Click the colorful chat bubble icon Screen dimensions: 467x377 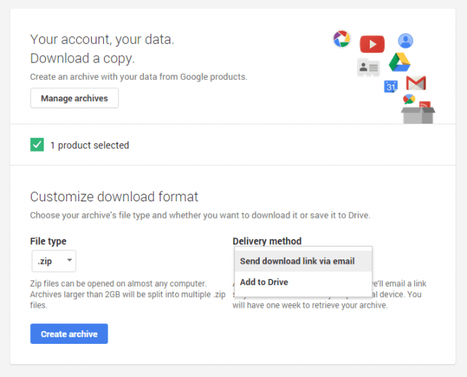pos(409,99)
